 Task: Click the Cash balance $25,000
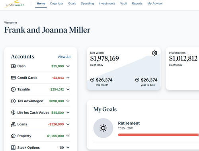(x=58, y=66)
